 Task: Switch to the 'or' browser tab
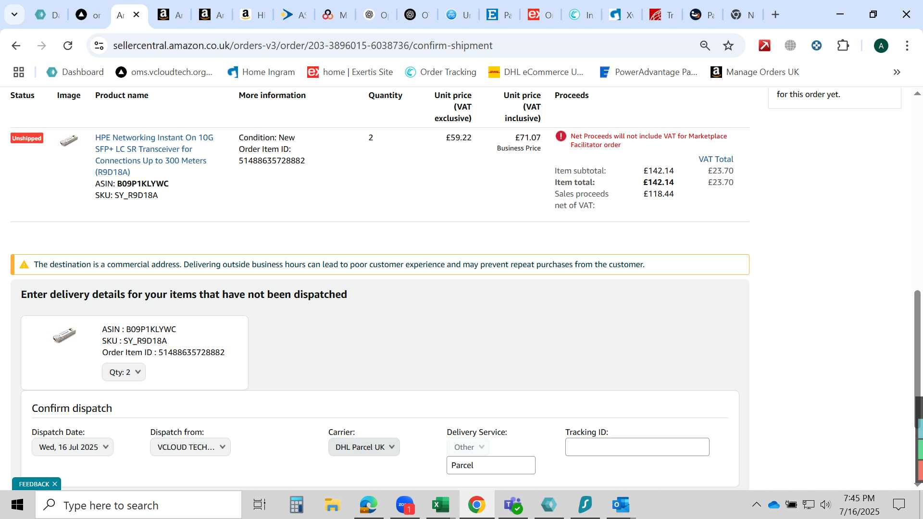(x=89, y=15)
